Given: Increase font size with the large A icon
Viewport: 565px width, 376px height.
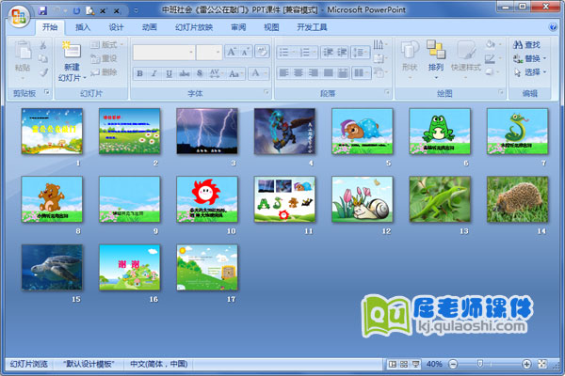Looking at the screenshot, I should point(232,52).
